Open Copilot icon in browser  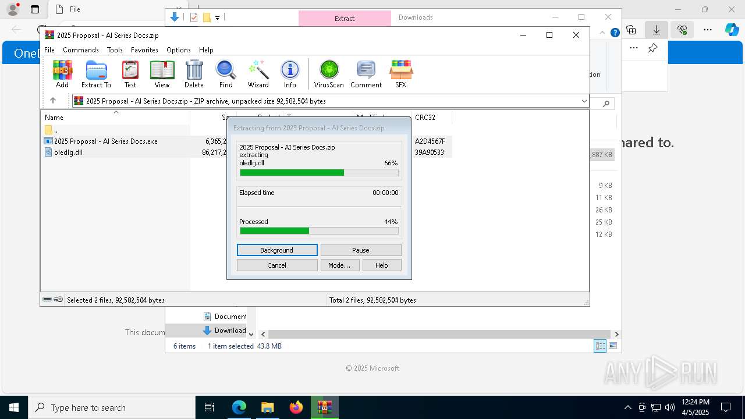[732, 30]
